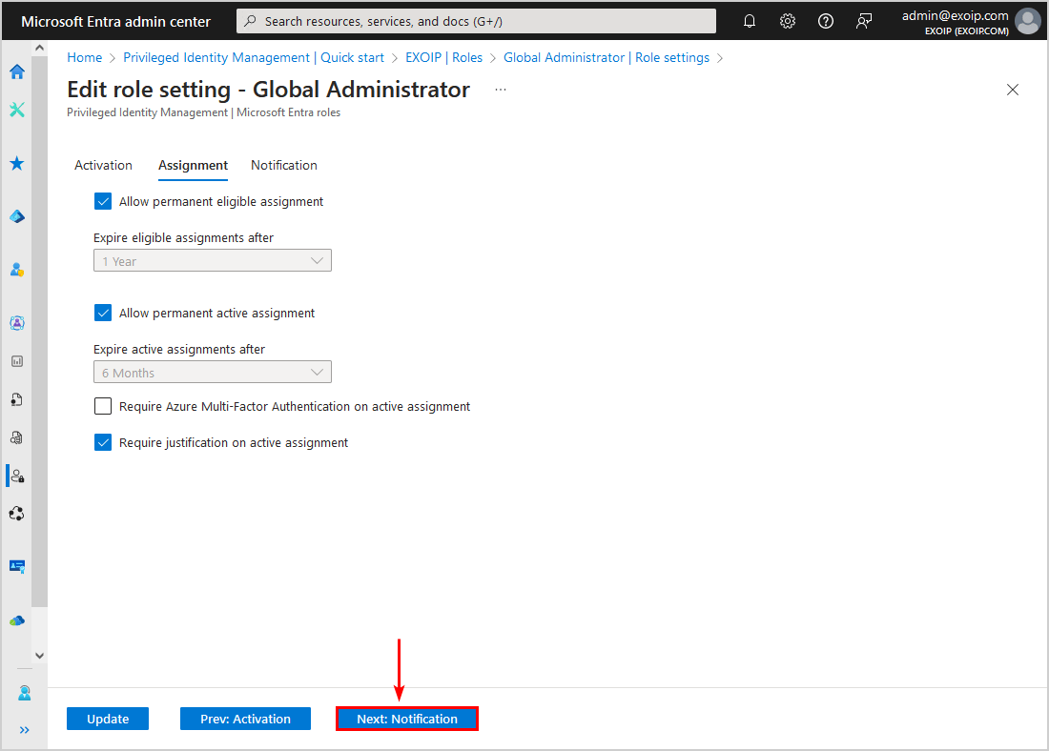
Task: Open Home icon in sidebar
Action: [17, 71]
